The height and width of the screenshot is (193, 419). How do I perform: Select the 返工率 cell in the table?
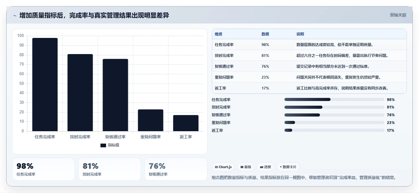click(x=221, y=88)
